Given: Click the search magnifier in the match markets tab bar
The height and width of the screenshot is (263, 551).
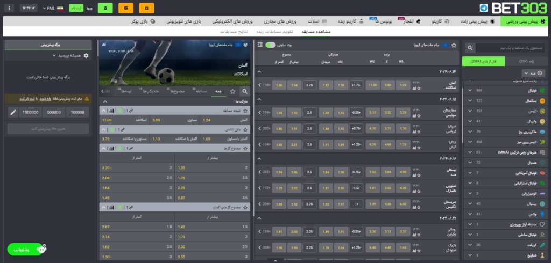Looking at the screenshot, I should (245, 92).
